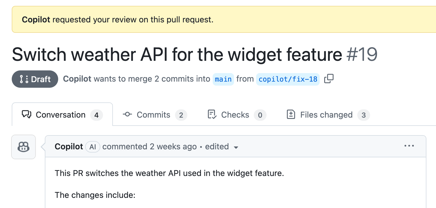This screenshot has width=436, height=208.
Task: Open the Files changed tab
Action: 327,114
